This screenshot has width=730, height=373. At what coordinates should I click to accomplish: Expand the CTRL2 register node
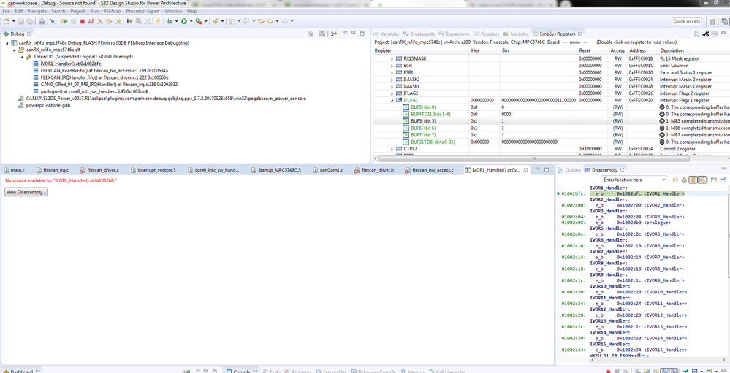click(x=392, y=149)
